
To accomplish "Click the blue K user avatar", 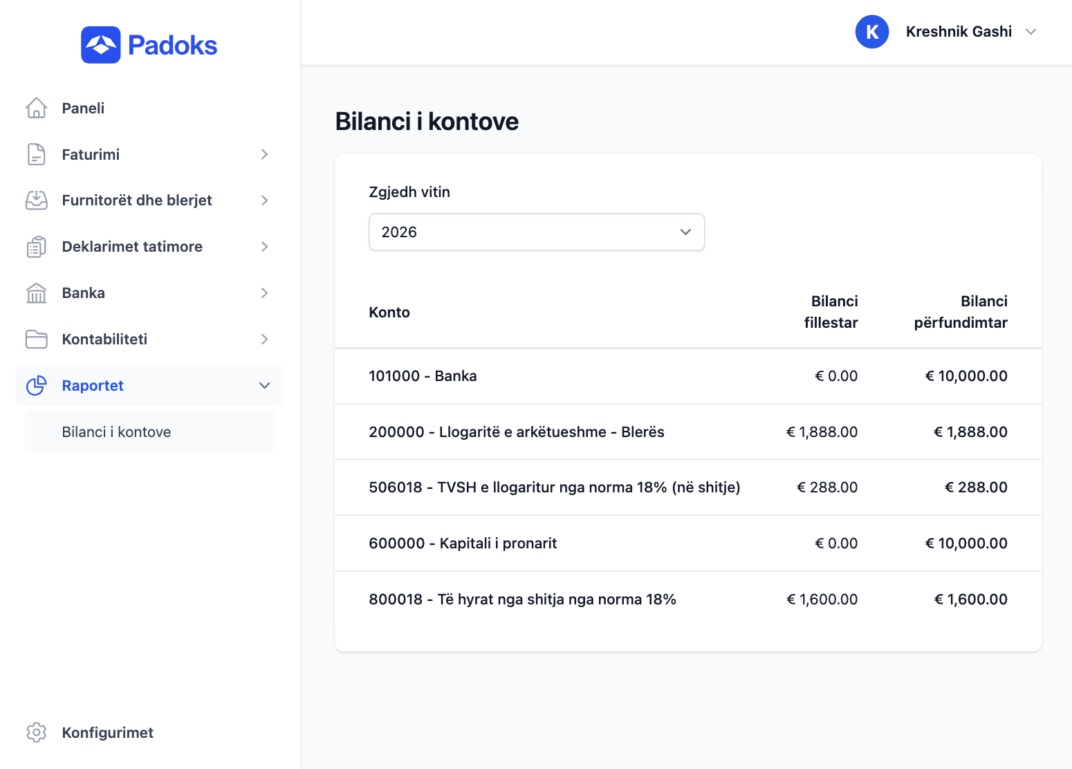I will (x=871, y=32).
